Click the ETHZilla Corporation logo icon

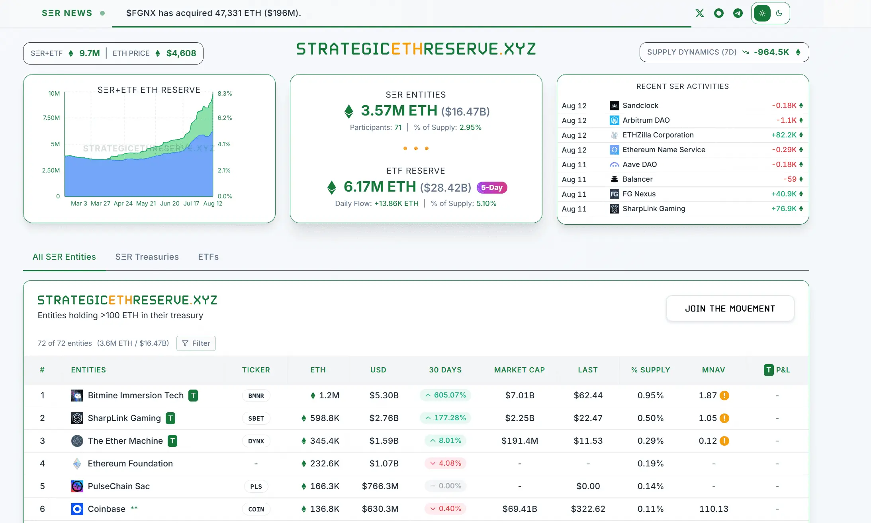[614, 135]
